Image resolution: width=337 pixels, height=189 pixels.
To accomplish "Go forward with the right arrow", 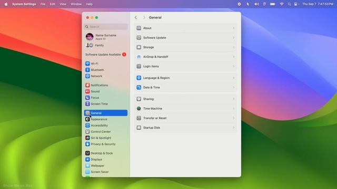I will (x=144, y=17).
